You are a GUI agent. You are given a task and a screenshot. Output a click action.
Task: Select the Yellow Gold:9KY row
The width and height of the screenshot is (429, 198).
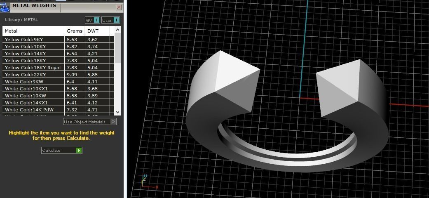coord(58,40)
